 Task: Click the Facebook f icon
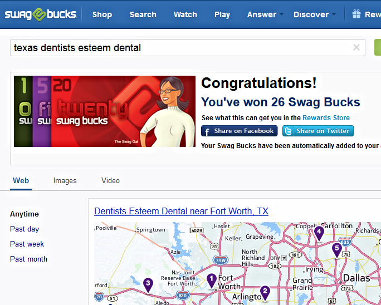pos(207,131)
